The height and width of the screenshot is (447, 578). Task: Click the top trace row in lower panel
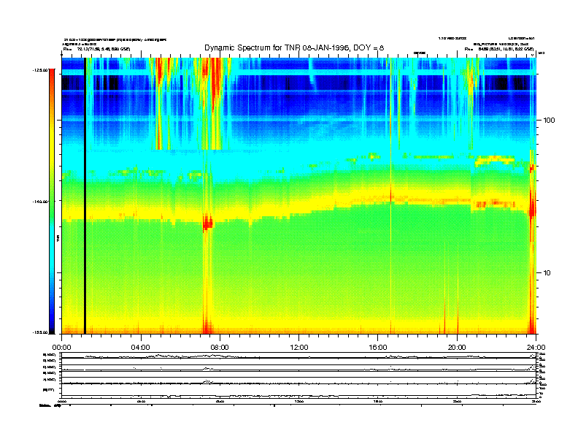point(299,356)
